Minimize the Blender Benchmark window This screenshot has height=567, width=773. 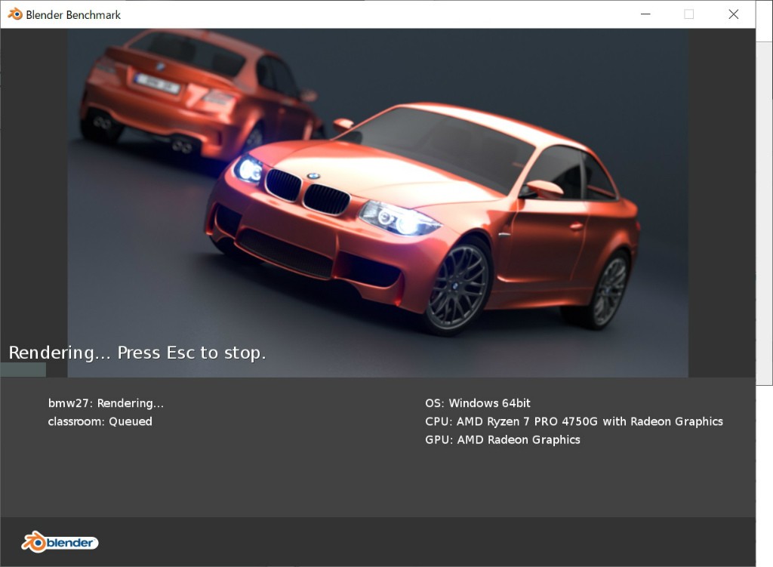(x=645, y=14)
